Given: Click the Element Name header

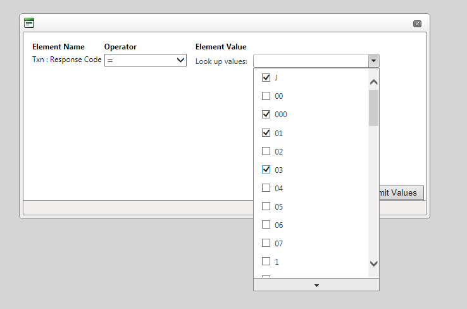Looking at the screenshot, I should (58, 47).
